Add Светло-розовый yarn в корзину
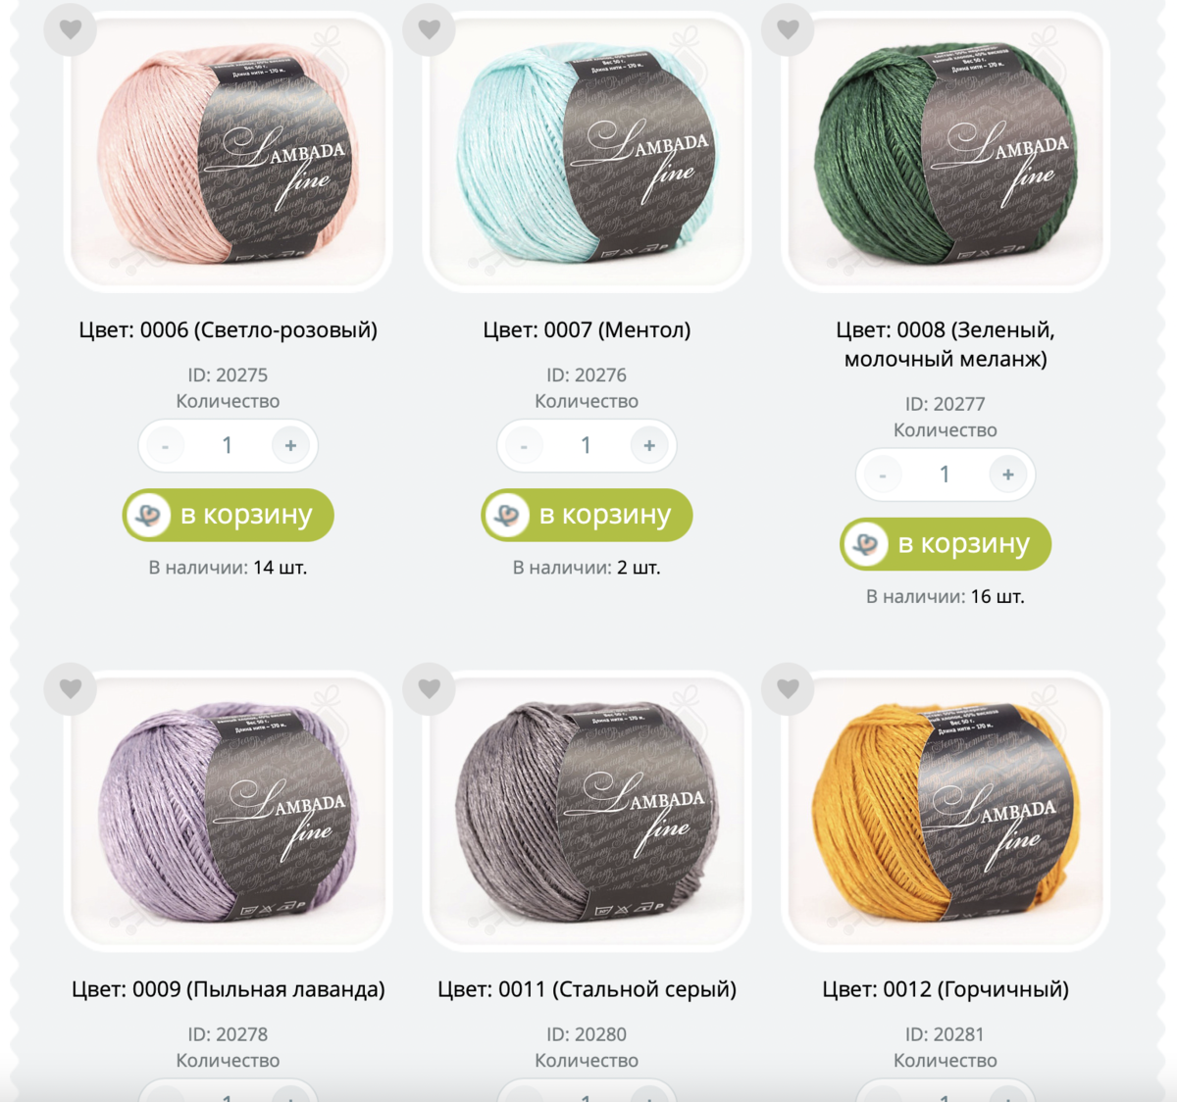The width and height of the screenshot is (1177, 1102). [229, 515]
